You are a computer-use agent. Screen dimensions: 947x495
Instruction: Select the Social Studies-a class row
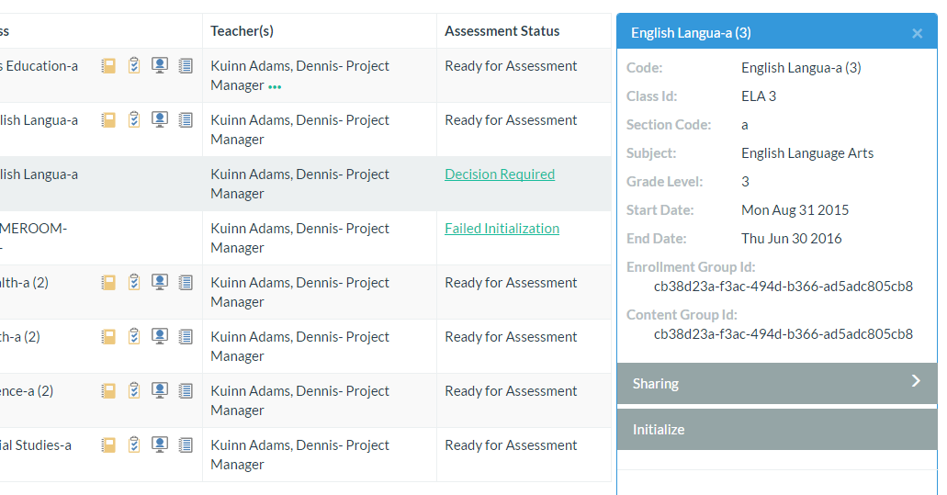tap(37, 445)
